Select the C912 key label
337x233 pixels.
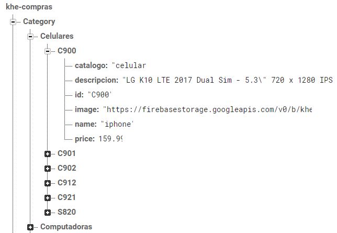[67, 183]
